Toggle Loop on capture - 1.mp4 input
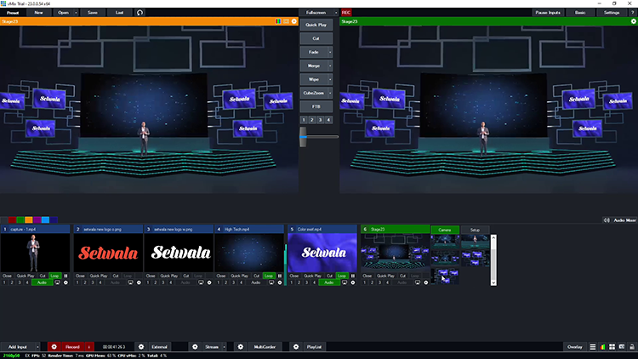 54,276
